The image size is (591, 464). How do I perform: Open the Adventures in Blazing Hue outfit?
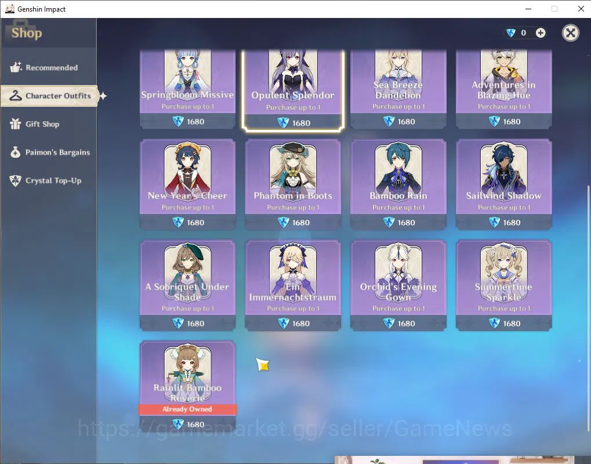(x=504, y=89)
